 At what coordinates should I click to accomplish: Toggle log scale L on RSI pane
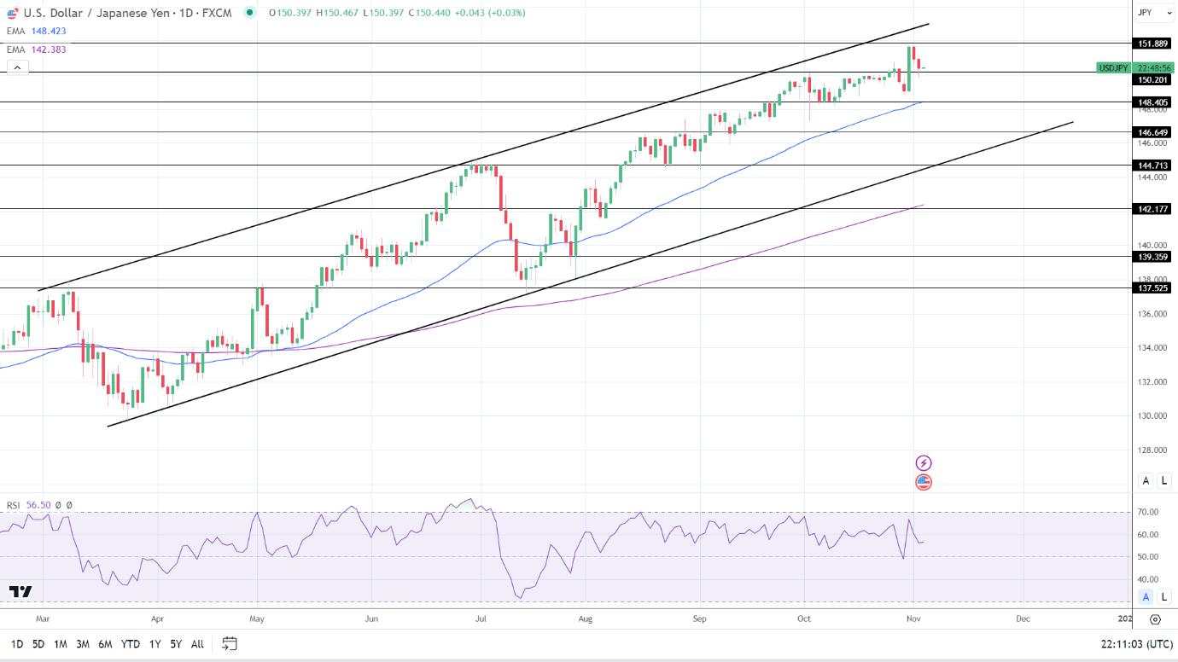click(x=1164, y=596)
